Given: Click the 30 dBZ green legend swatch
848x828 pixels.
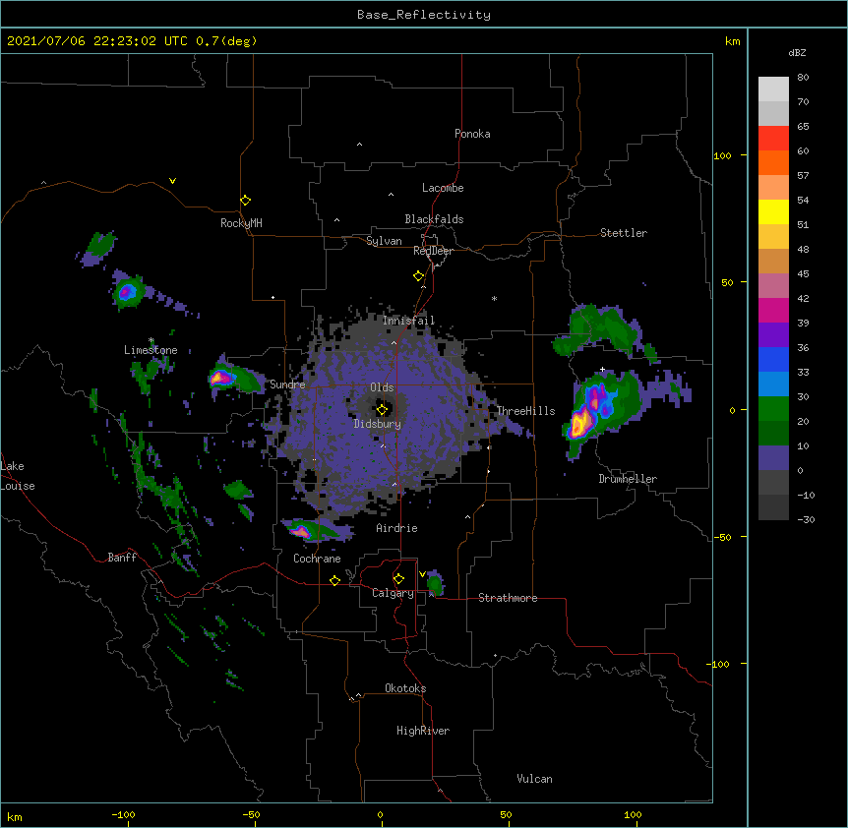Looking at the screenshot, I should tap(773, 409).
